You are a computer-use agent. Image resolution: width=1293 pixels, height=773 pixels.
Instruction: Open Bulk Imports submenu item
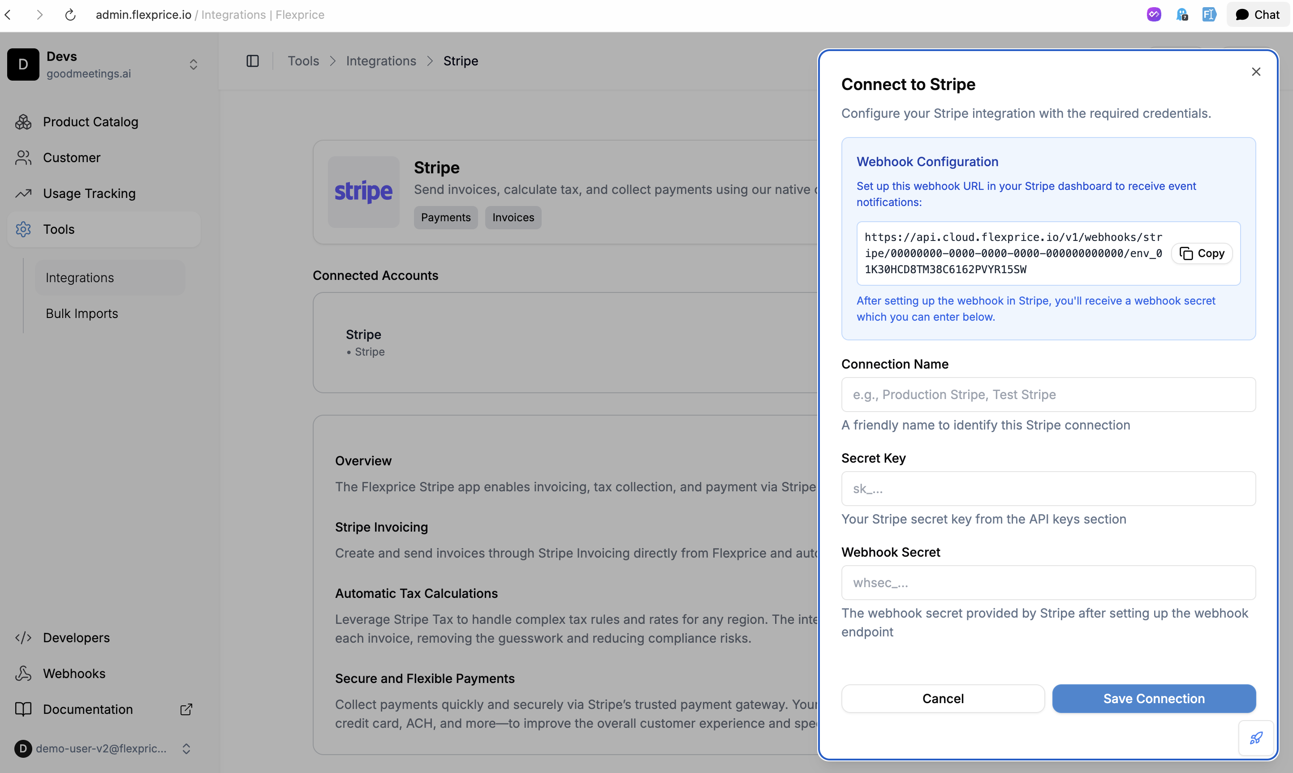click(82, 313)
